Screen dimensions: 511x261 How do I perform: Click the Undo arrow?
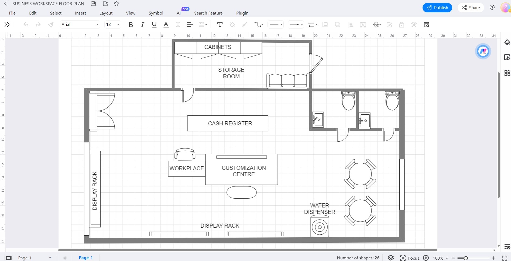(x=26, y=24)
